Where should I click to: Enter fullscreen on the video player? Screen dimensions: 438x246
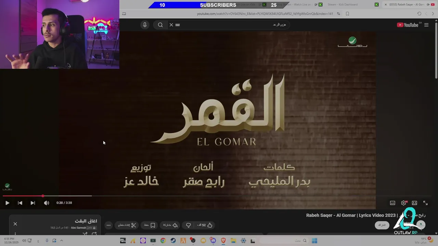tap(425, 203)
